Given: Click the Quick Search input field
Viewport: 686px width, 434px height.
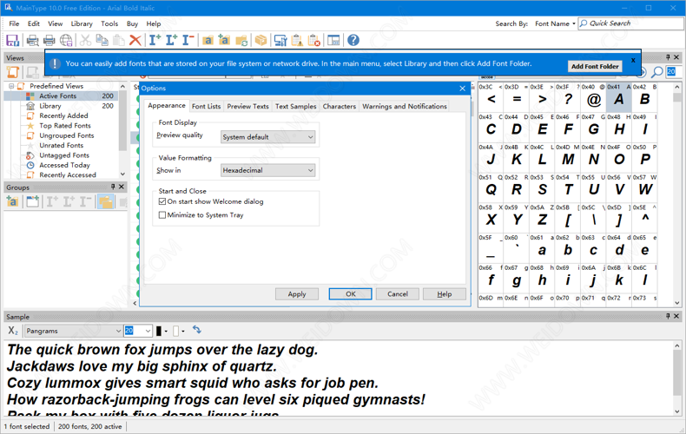Looking at the screenshot, I should point(631,23).
